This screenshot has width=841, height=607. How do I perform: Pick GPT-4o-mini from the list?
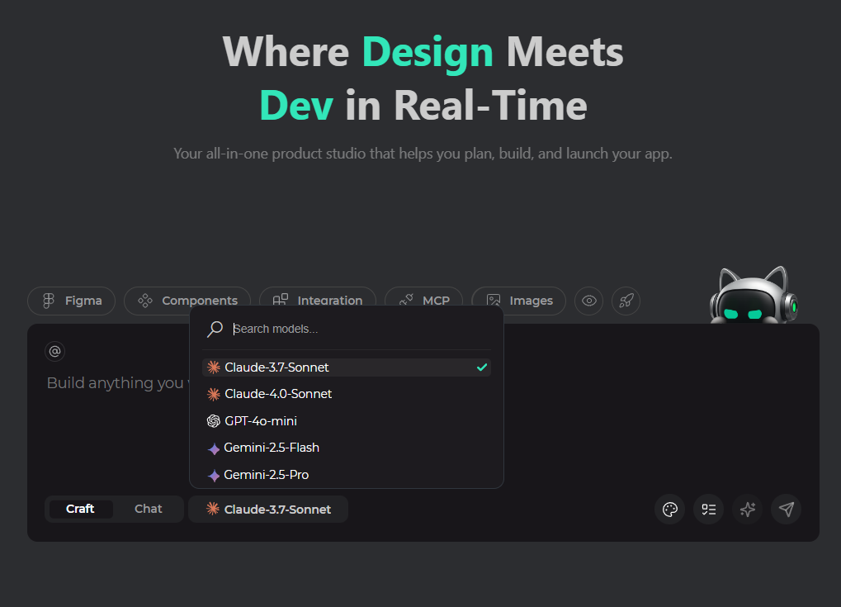pyautogui.click(x=347, y=420)
